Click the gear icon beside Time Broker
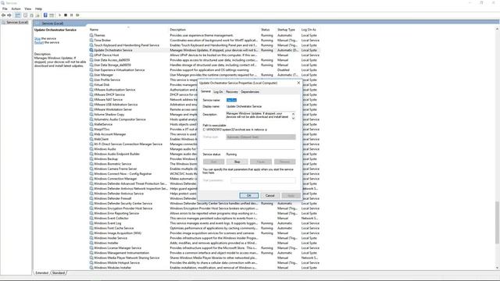 91,40
